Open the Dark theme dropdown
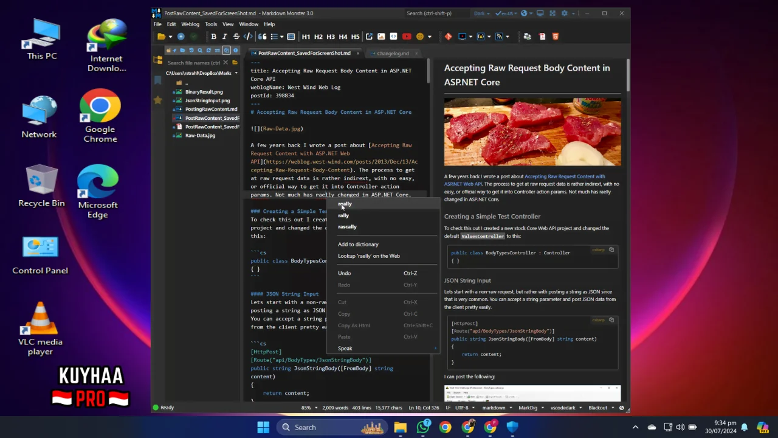 click(x=482, y=13)
